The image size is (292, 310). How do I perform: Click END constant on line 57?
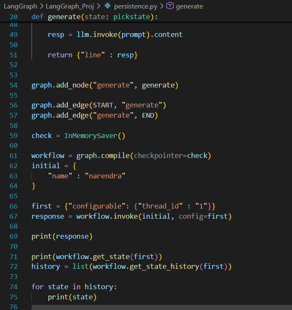tap(148, 116)
